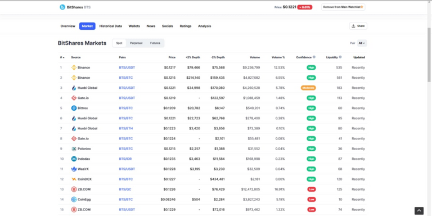Switch to Futures markets toggle
Screen dimensions: 432x216
(x=155, y=43)
